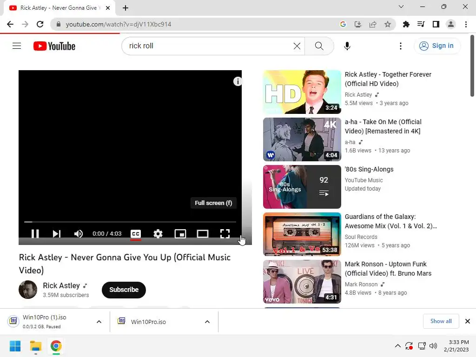This screenshot has height=357, width=476.
Task: Clear the search box text
Action: [x=297, y=46]
